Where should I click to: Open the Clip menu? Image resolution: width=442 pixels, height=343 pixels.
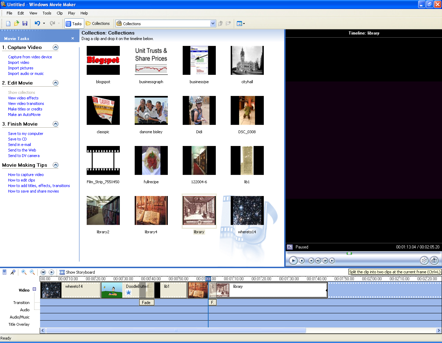click(x=59, y=13)
